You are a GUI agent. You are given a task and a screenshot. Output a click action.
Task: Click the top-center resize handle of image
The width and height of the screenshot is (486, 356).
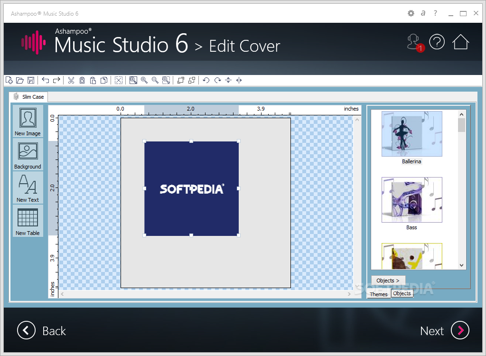point(191,141)
